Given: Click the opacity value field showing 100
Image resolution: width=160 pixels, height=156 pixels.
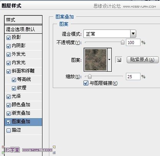Looking at the screenshot, I should (x=133, y=43).
